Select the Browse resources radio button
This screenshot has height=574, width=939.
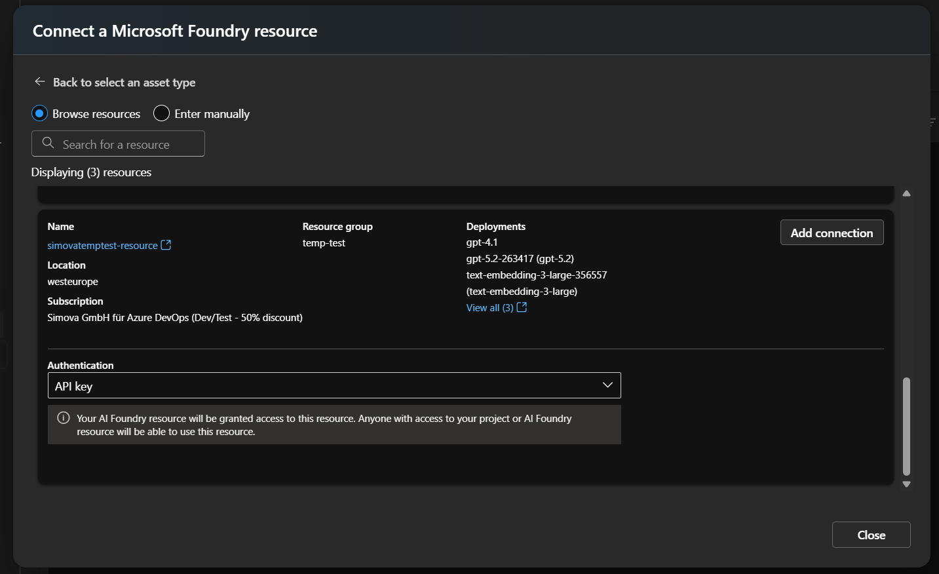[40, 113]
